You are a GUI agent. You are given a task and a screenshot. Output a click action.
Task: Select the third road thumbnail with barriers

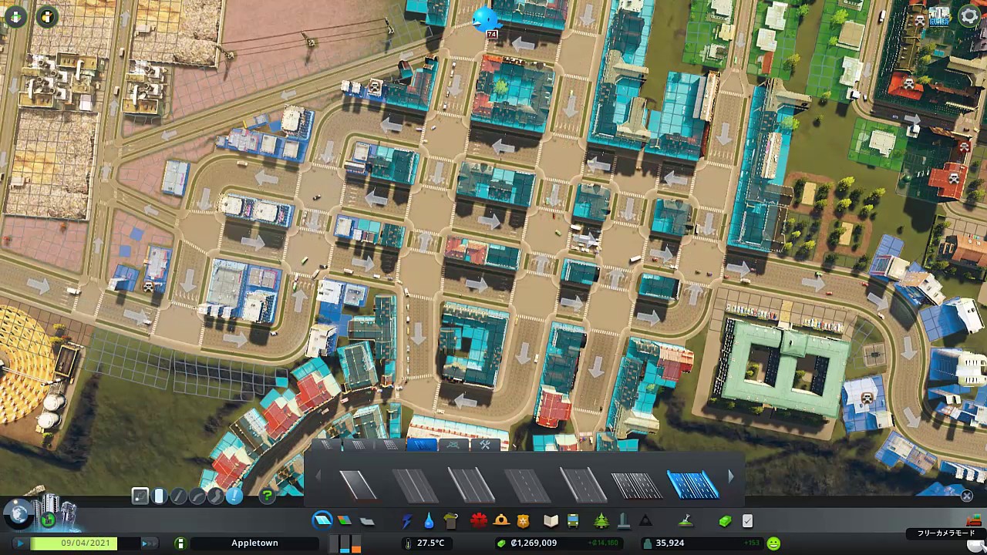point(470,486)
